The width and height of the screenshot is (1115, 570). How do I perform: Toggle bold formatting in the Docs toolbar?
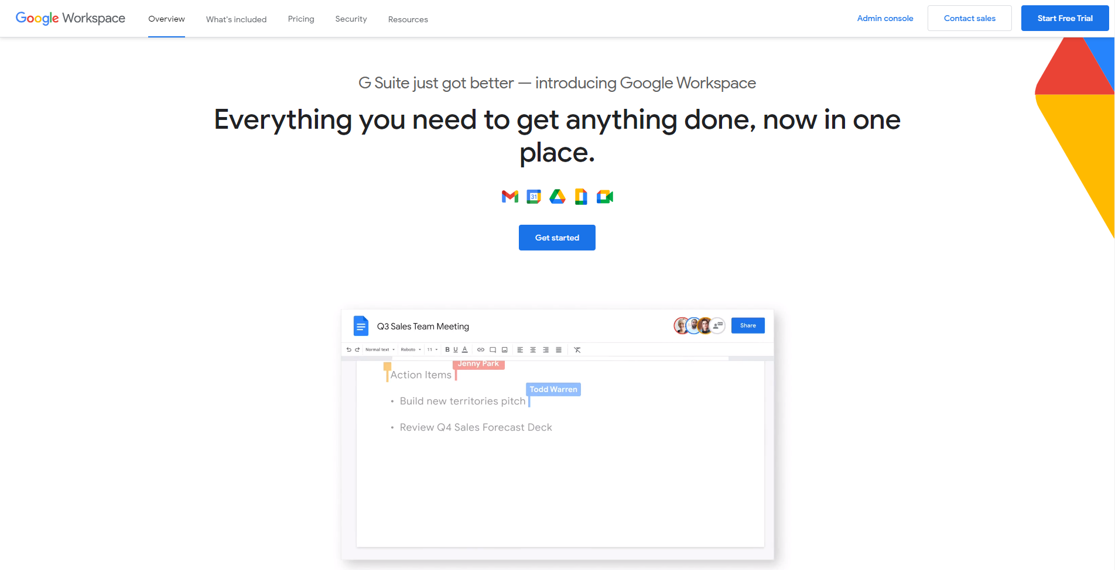[447, 349]
